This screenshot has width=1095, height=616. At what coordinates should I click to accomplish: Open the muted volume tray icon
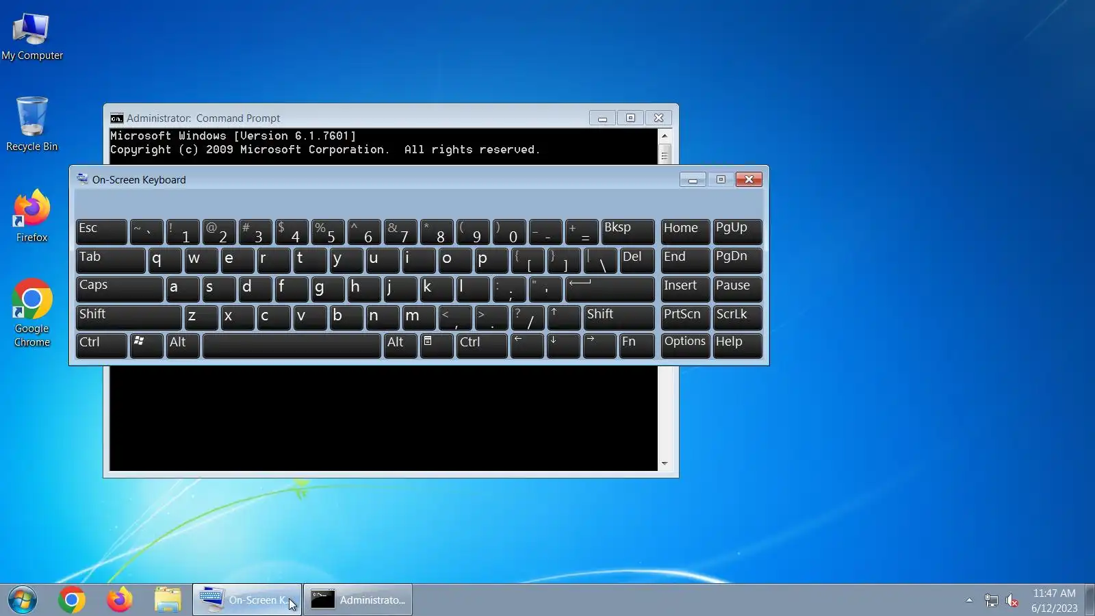pos(1012,601)
